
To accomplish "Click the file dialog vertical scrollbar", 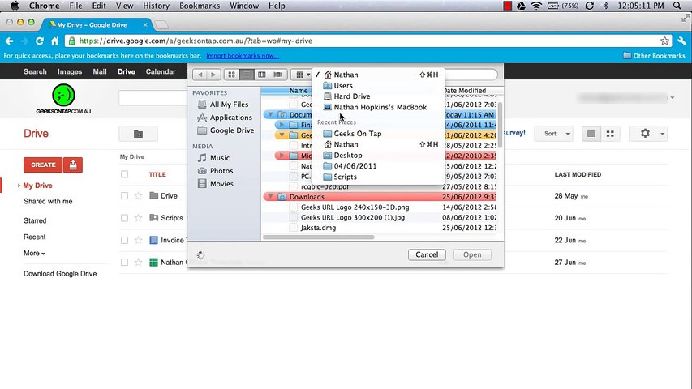I will [500, 124].
